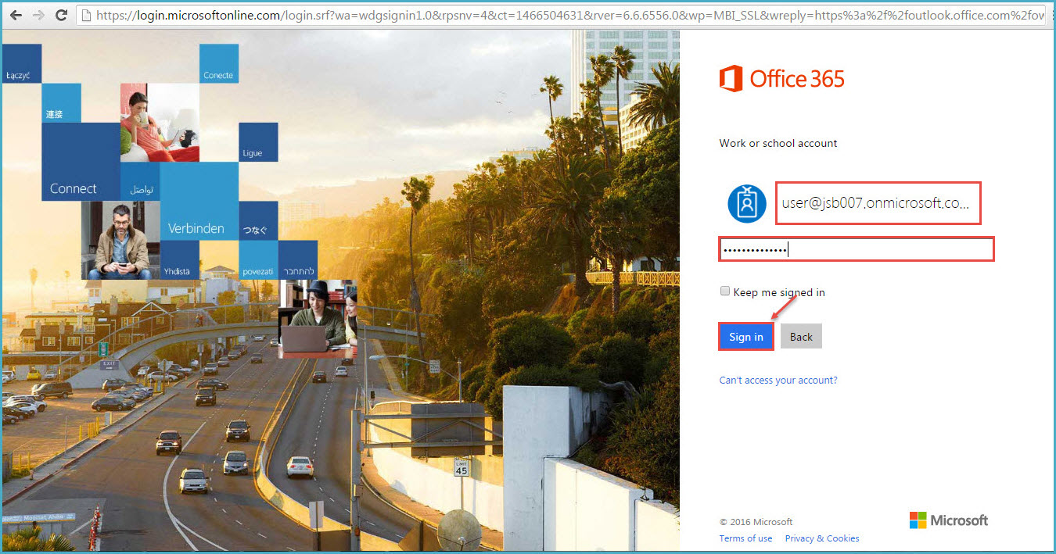The height and width of the screenshot is (554, 1056).
Task: Click the browser forward arrow
Action: 38,15
